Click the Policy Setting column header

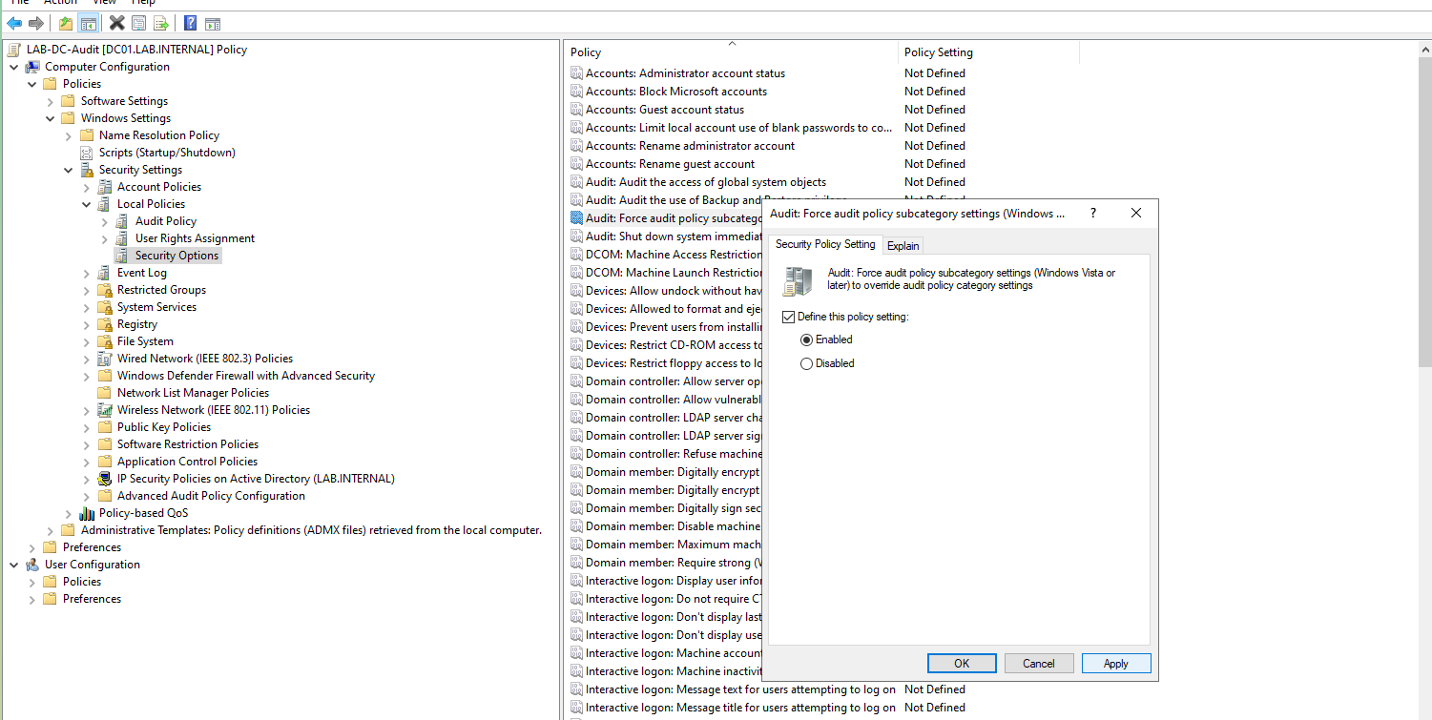tap(988, 52)
